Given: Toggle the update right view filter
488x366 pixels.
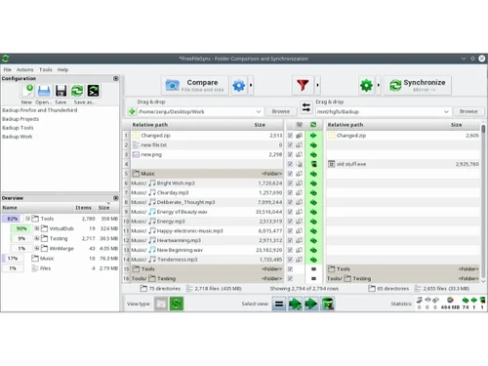Looking at the screenshot, I should pyautogui.click(x=311, y=304).
